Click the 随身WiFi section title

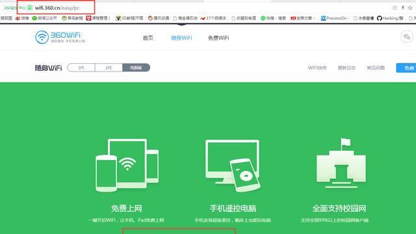point(48,68)
